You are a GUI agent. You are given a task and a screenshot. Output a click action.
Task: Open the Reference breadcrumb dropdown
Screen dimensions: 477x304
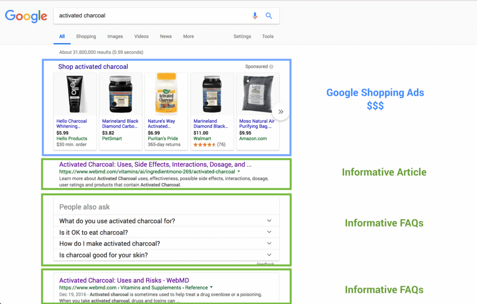tap(211, 287)
